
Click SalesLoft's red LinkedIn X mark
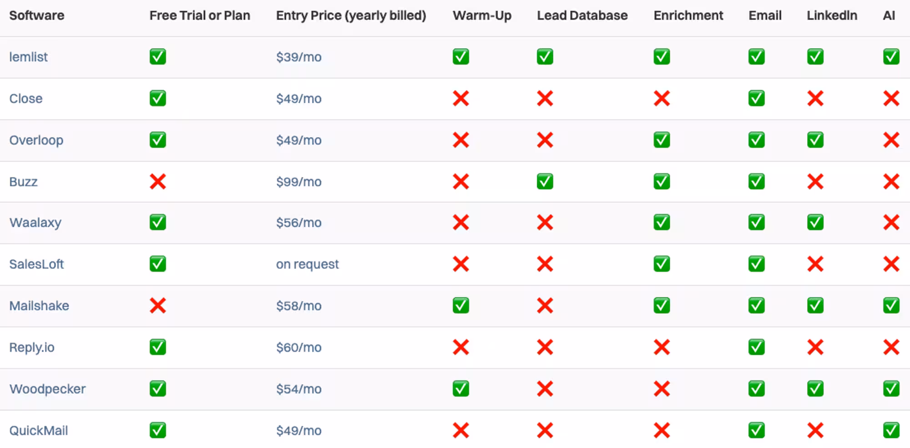(815, 264)
